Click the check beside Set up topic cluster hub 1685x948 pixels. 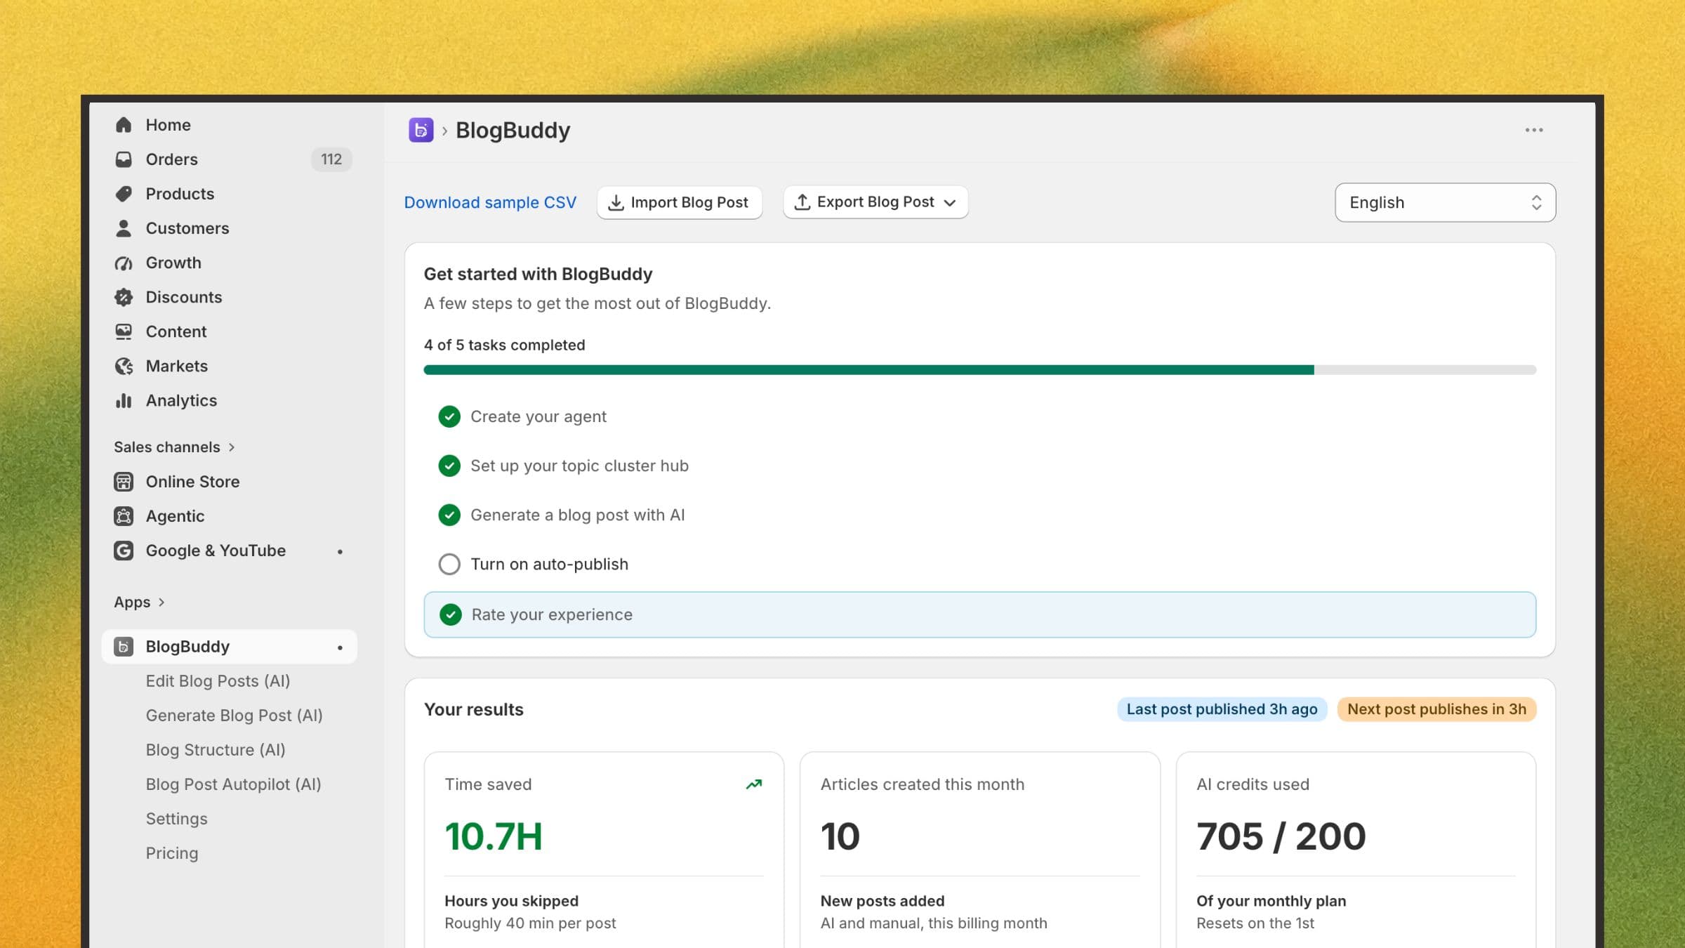449,466
